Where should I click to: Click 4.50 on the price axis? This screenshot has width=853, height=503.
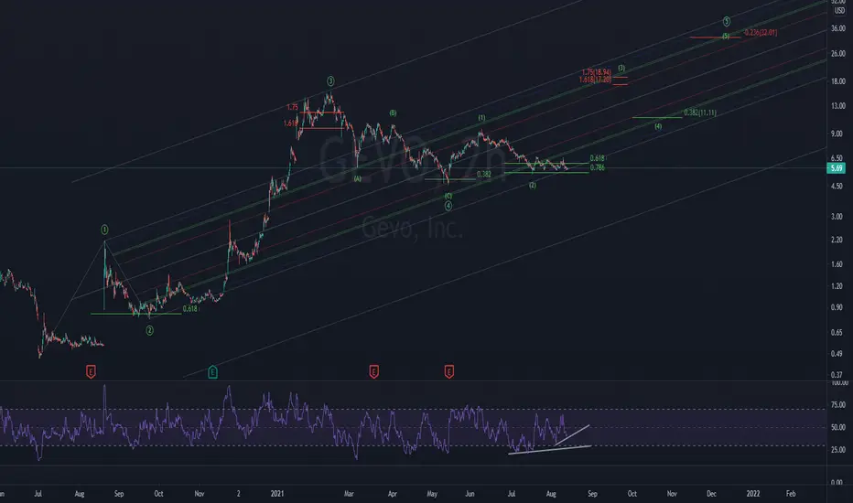click(x=837, y=186)
